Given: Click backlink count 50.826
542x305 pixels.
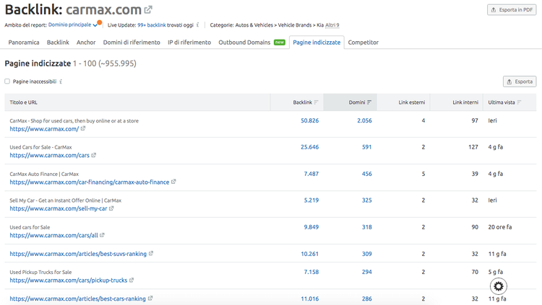Looking at the screenshot, I should click(310, 120).
